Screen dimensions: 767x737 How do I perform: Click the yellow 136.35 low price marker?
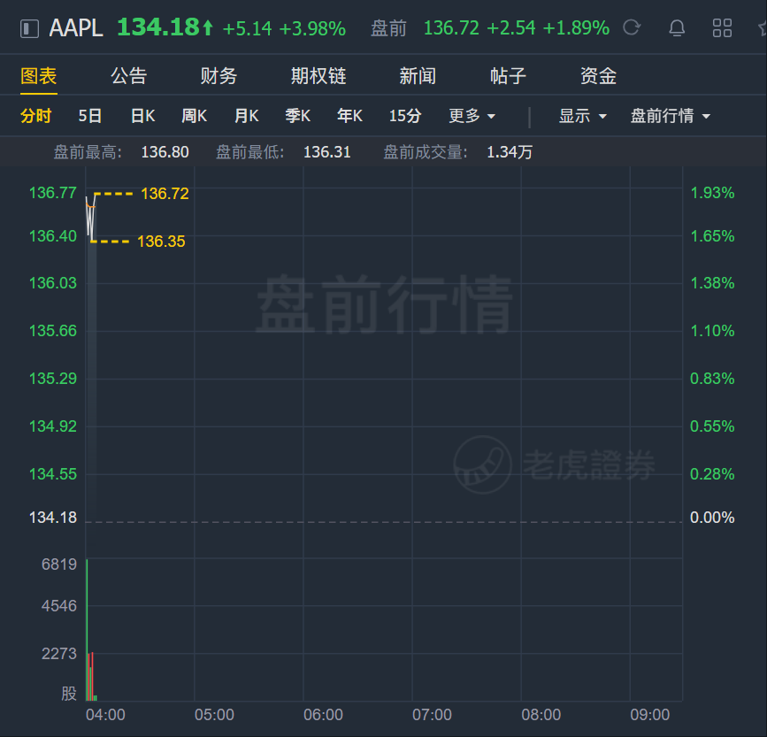[x=161, y=242]
